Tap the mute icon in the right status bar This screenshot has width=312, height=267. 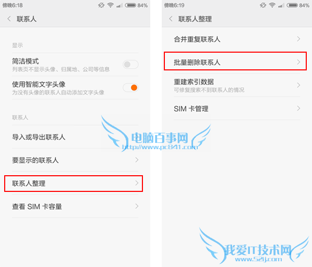coord(263,5)
